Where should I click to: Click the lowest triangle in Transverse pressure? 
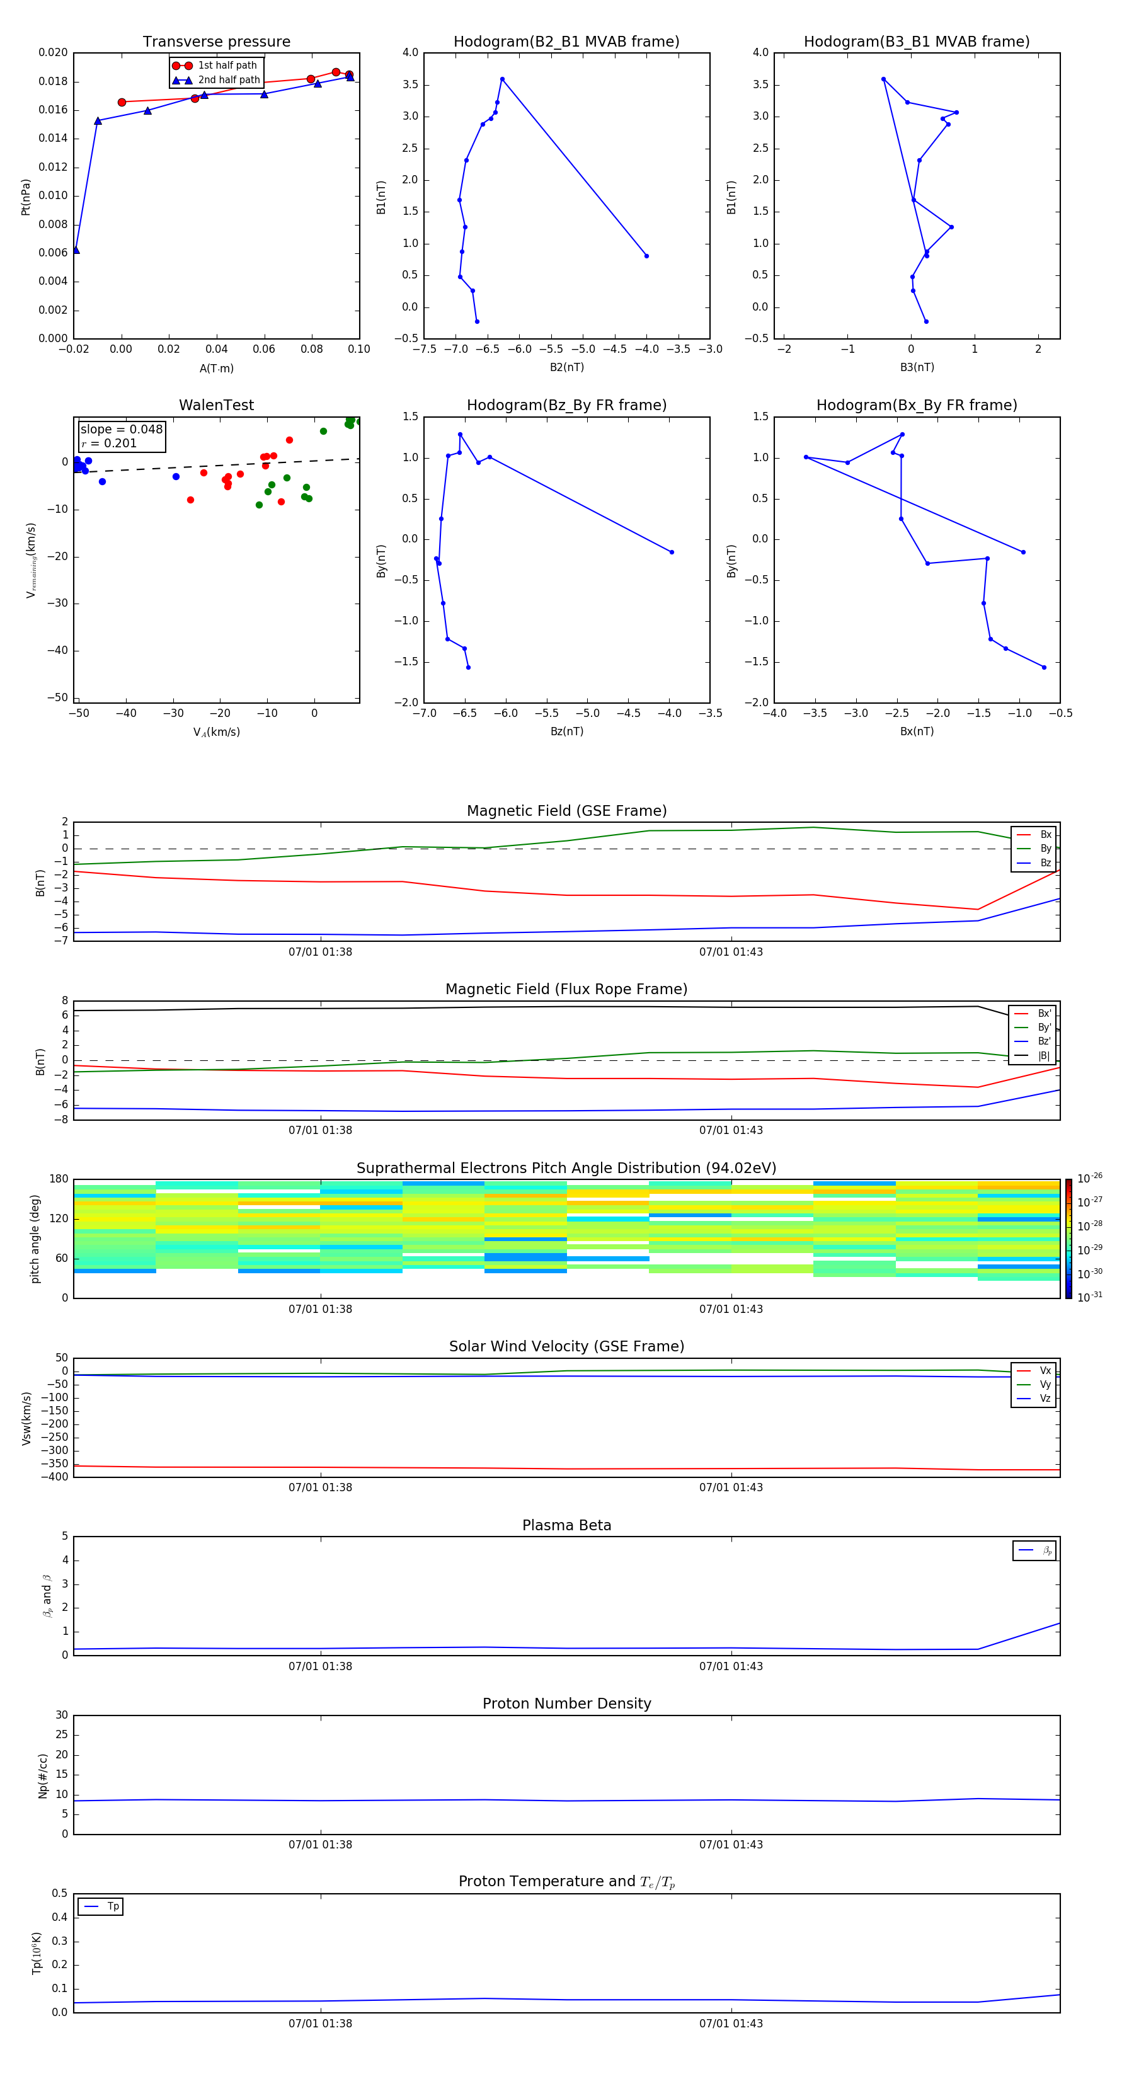(76, 250)
